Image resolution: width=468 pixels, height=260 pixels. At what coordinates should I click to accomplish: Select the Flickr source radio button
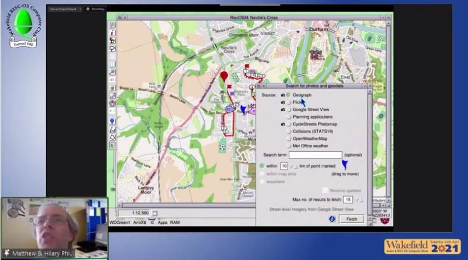[x=289, y=102]
